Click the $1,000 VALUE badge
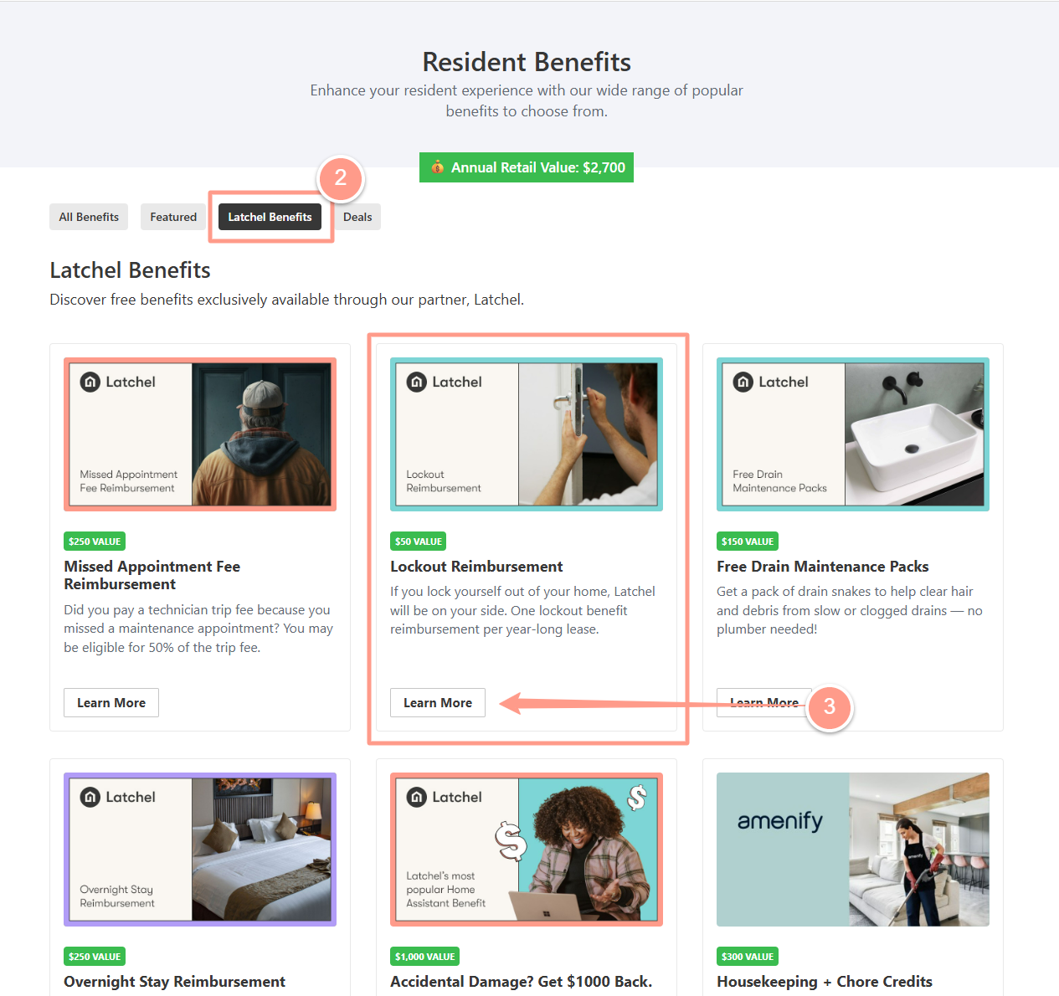 coord(425,957)
